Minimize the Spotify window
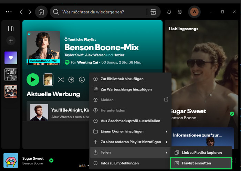 click(211, 12)
